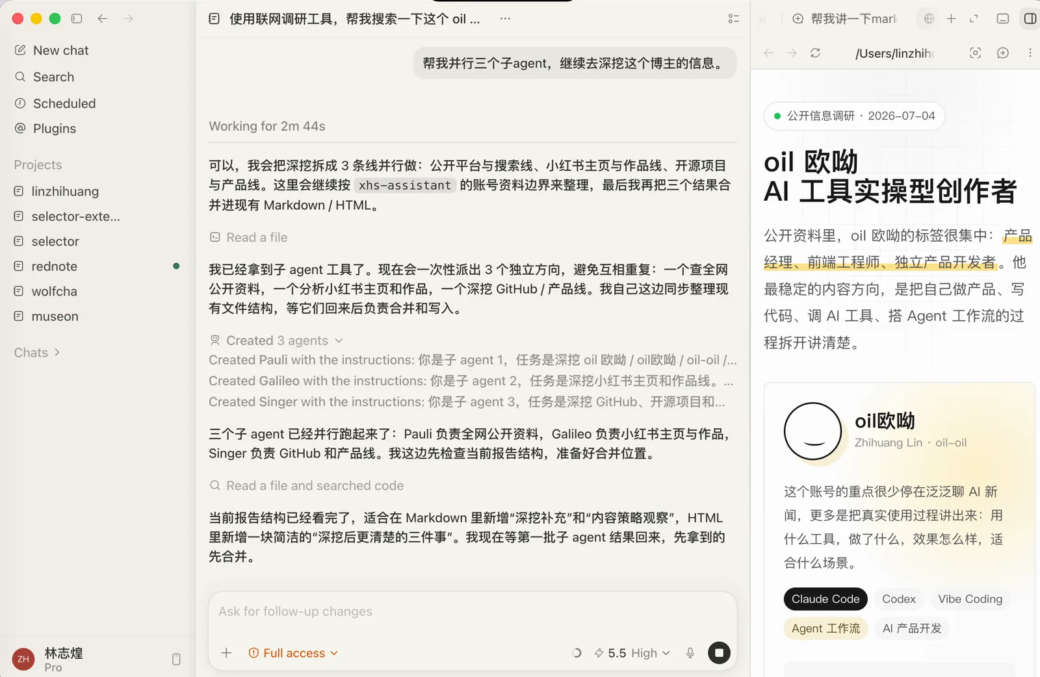Toggle the bottom panel layout icon
Viewport: 1040px width, 677px height.
coord(1003,19)
